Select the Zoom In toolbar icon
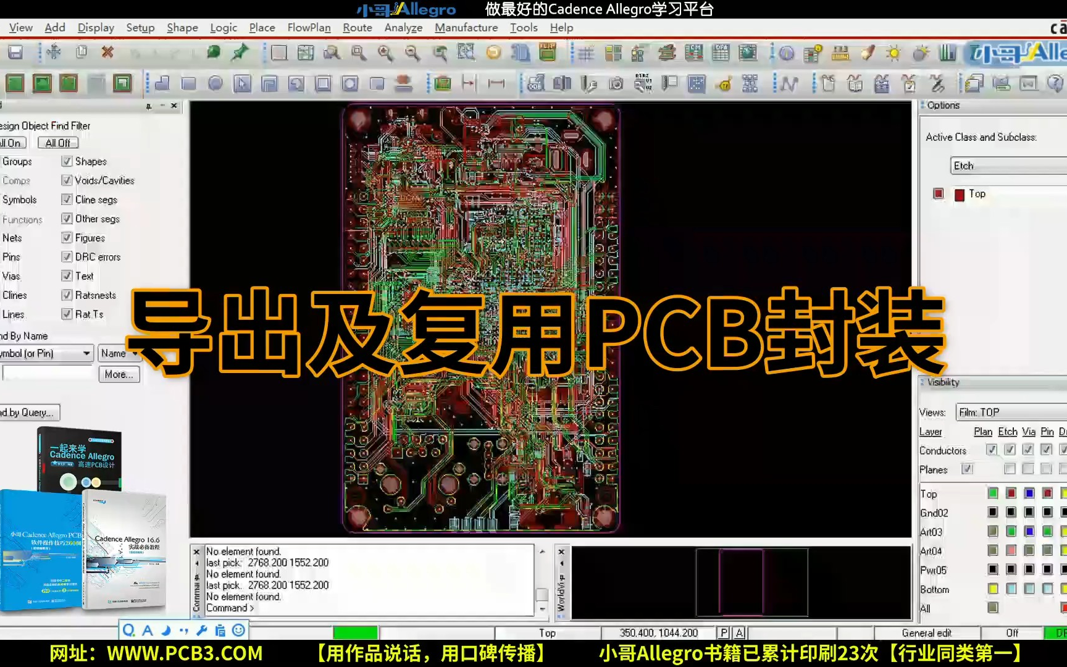Image resolution: width=1067 pixels, height=667 pixels. [x=384, y=53]
